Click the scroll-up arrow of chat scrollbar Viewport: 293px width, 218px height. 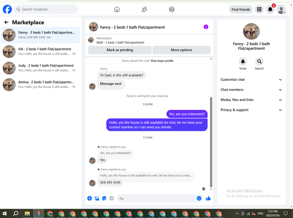pyautogui.click(x=211, y=59)
